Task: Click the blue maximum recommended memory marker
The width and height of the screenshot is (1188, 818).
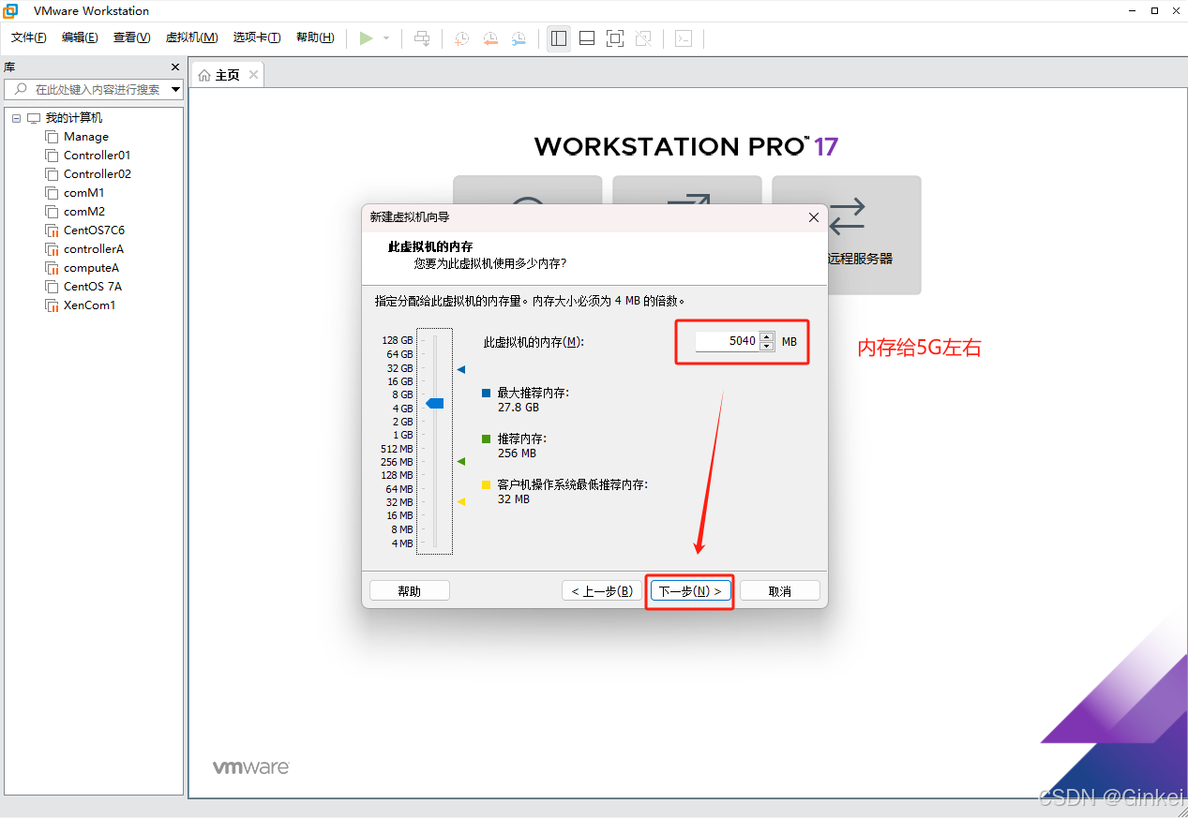Action: click(461, 370)
